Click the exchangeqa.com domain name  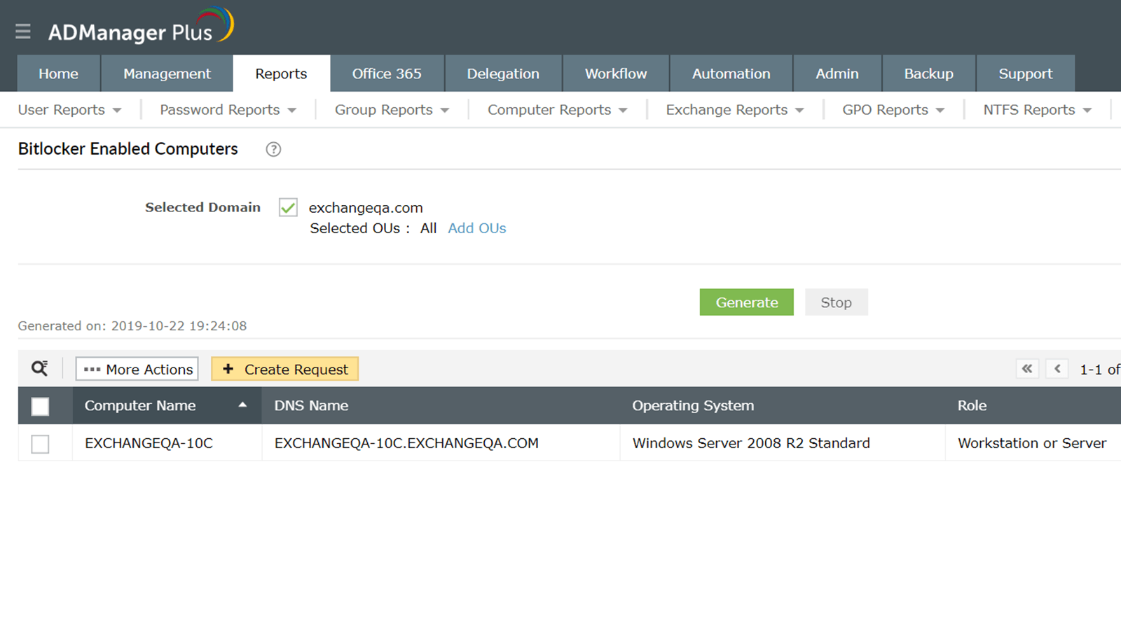(366, 208)
